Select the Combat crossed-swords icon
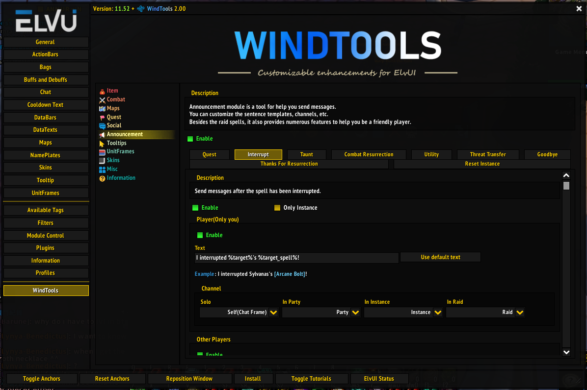 point(102,100)
